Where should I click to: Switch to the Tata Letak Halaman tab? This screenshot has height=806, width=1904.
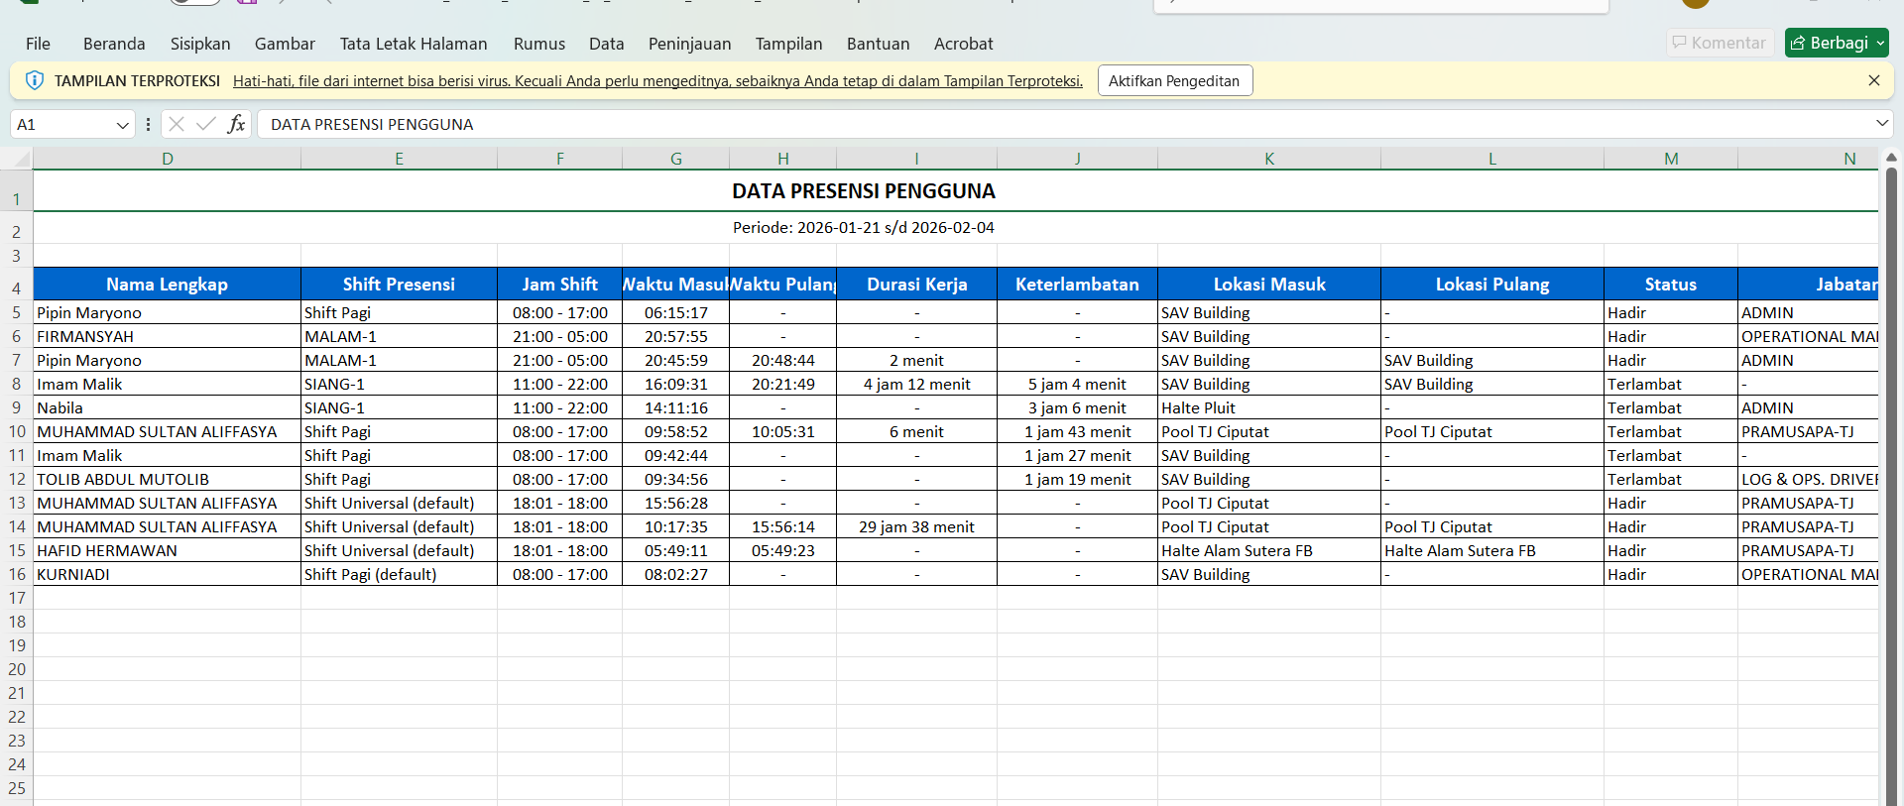[x=414, y=44]
